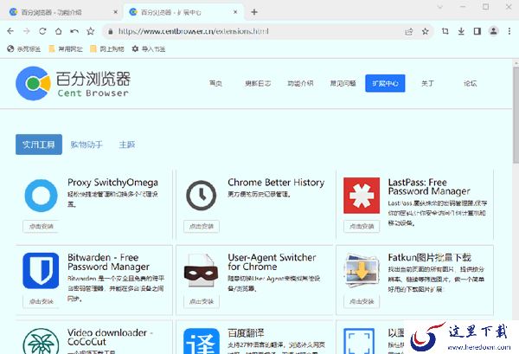
Task: Close the 扩展中心 tab
Action: pyautogui.click(x=235, y=12)
